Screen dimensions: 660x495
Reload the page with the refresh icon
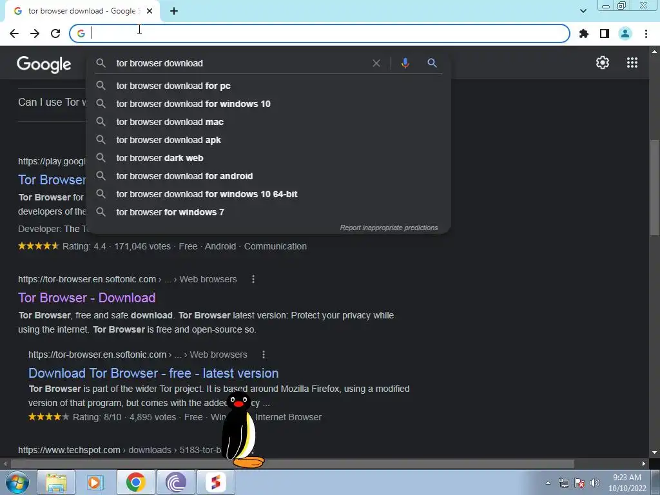[x=55, y=34]
